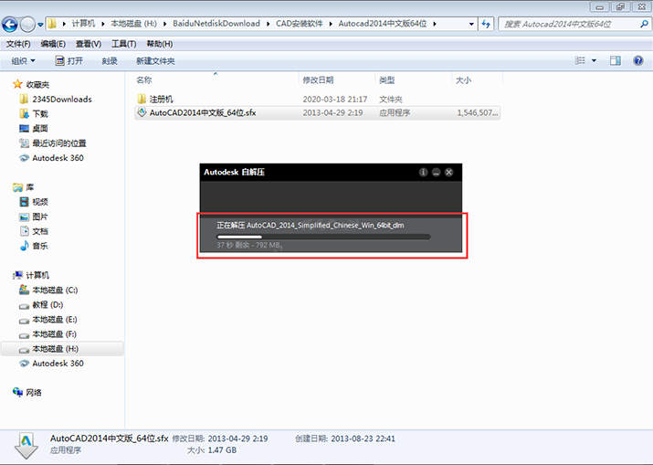Open Autodesk 360 under 计算机
The image size is (653, 465).
pyautogui.click(x=52, y=364)
